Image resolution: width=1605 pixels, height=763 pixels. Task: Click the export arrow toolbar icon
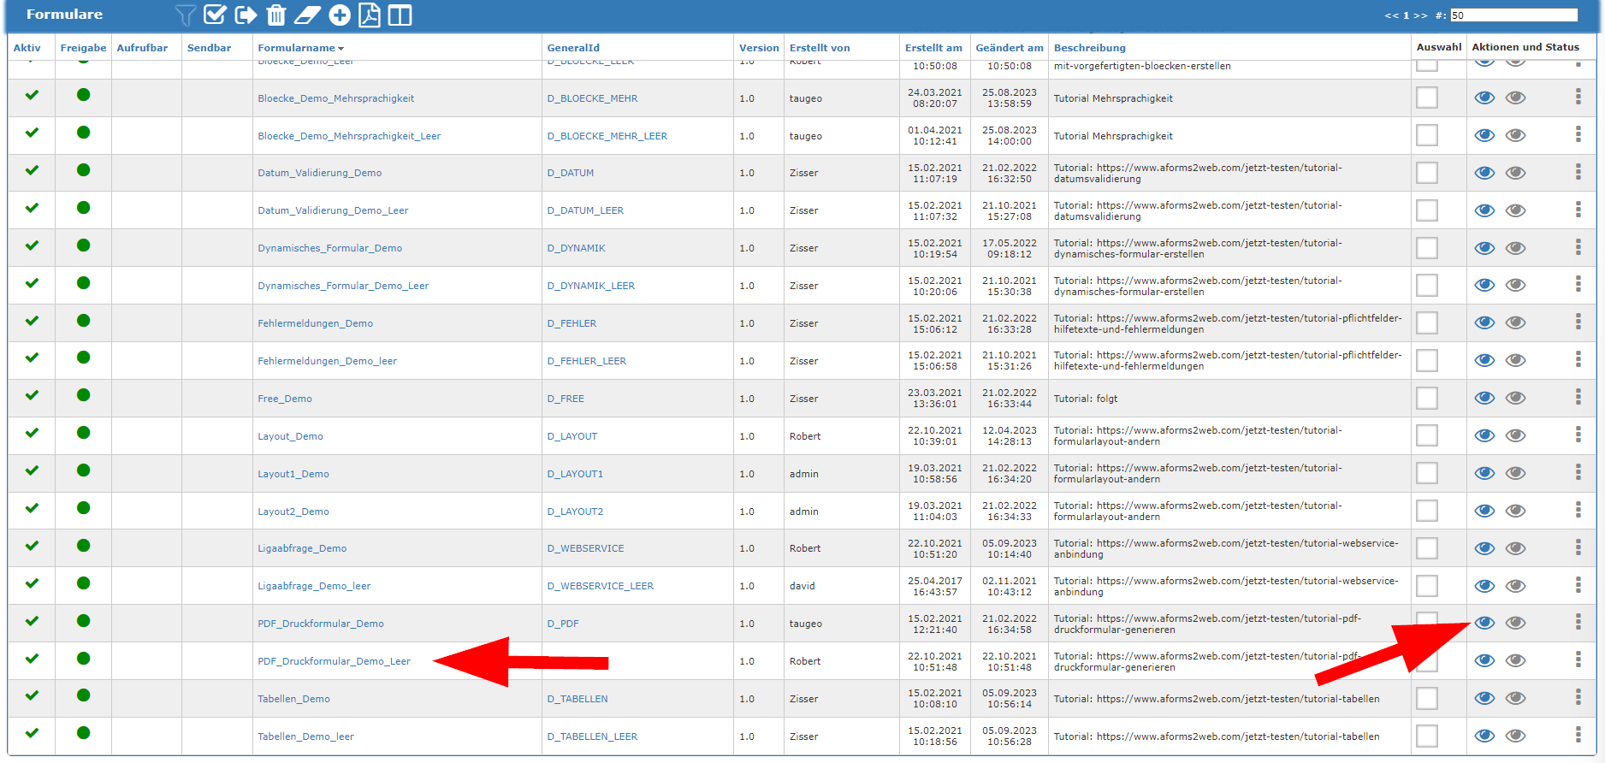[246, 15]
